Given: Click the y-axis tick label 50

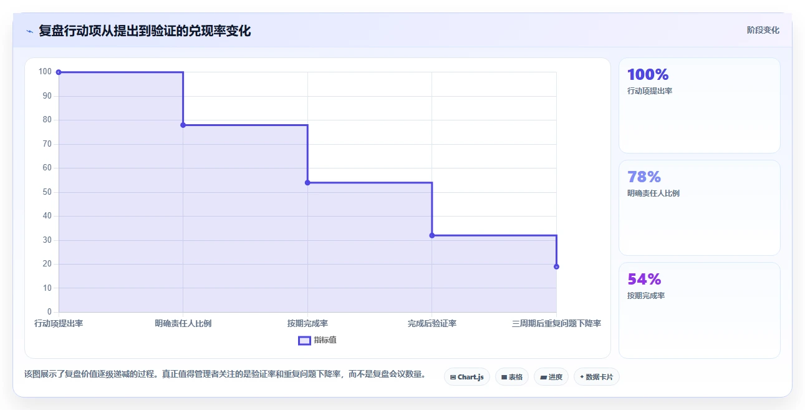Looking at the screenshot, I should 47,192.
